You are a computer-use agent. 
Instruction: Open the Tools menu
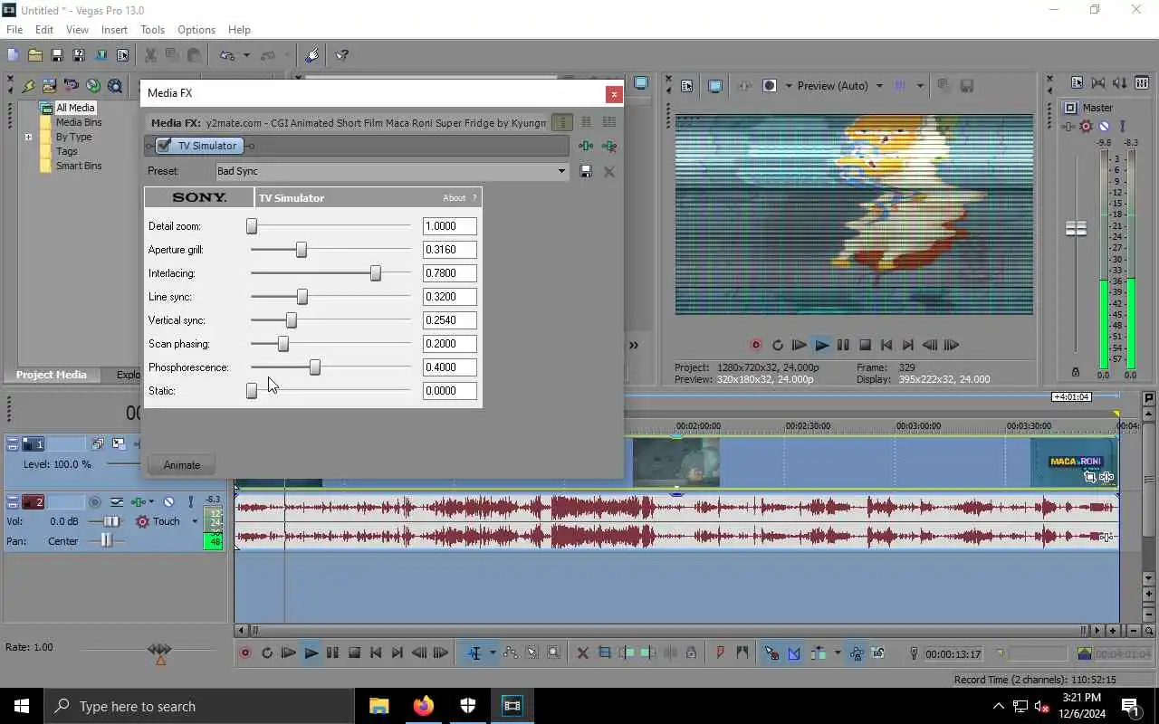(152, 30)
